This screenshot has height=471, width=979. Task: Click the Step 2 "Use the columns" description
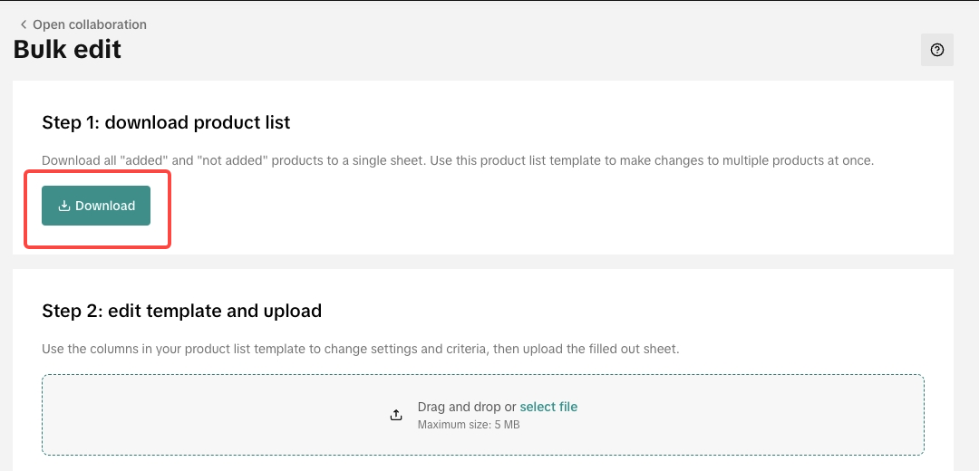(360, 349)
